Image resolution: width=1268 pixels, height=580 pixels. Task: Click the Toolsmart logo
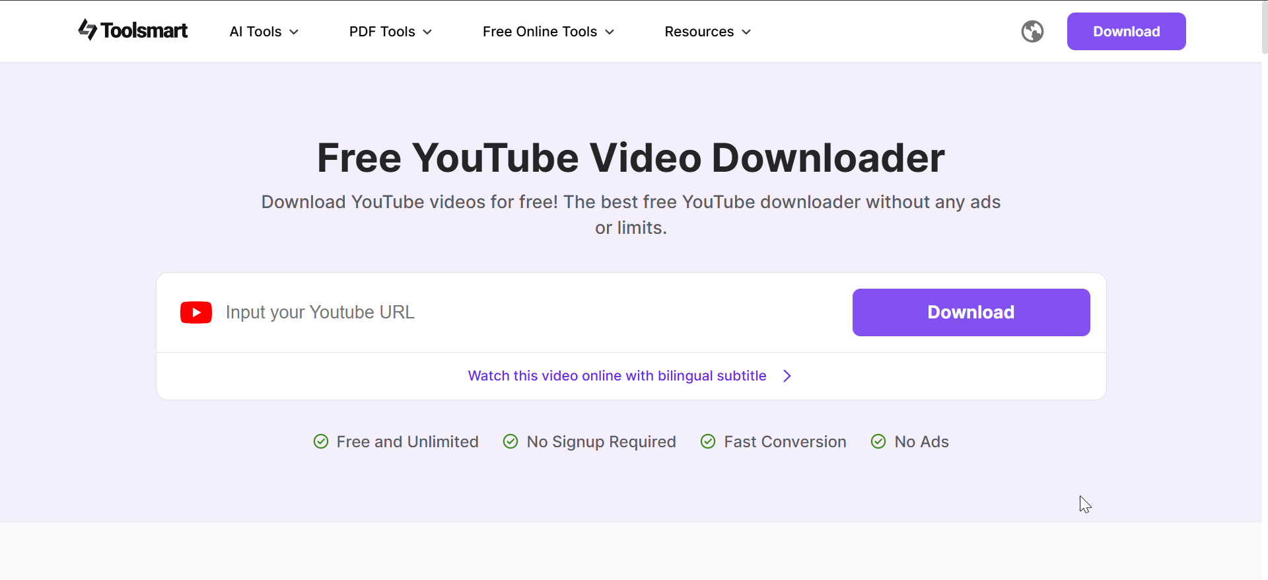[133, 30]
